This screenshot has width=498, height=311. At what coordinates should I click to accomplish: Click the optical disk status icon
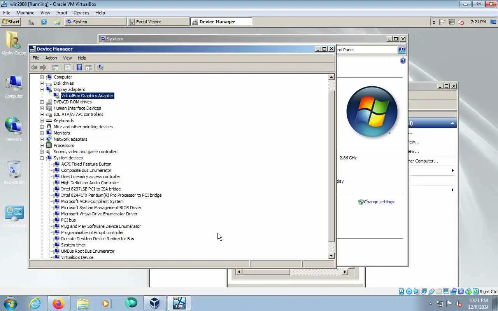tap(409, 292)
